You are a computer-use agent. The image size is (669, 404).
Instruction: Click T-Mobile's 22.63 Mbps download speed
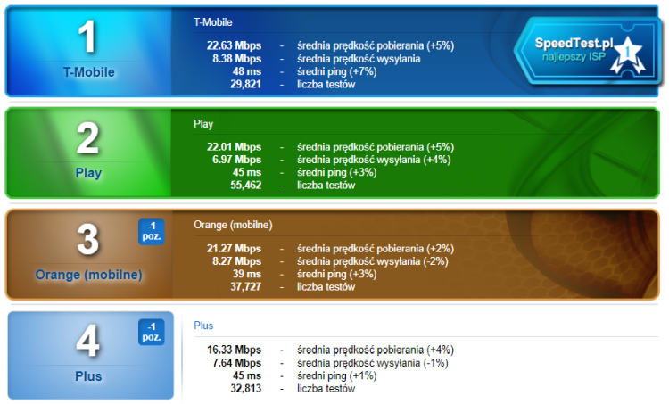click(234, 45)
